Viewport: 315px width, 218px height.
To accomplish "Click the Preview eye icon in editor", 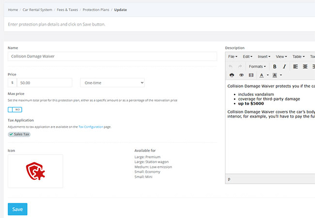I will [241, 75].
